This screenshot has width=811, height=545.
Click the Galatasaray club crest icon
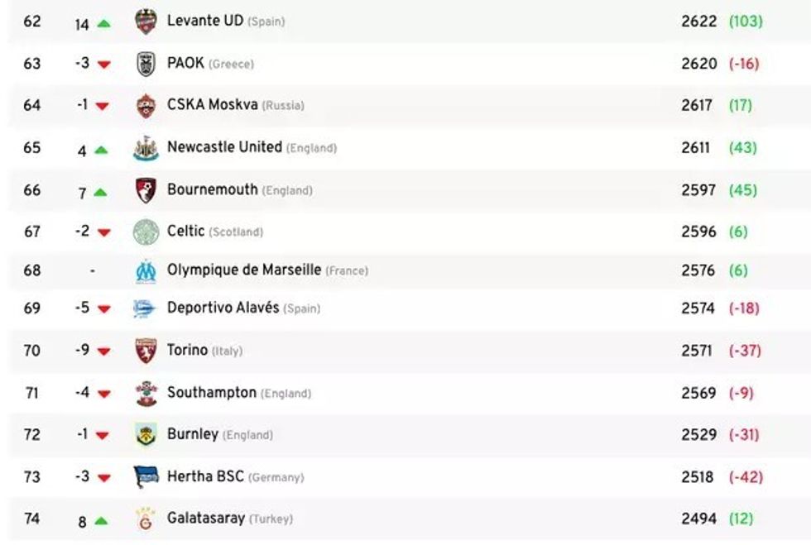coord(146,519)
